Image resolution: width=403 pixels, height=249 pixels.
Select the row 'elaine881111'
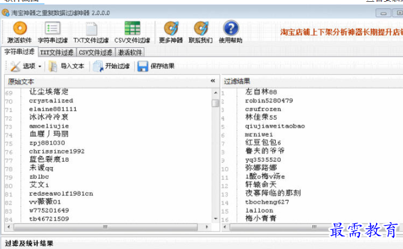tap(53, 109)
